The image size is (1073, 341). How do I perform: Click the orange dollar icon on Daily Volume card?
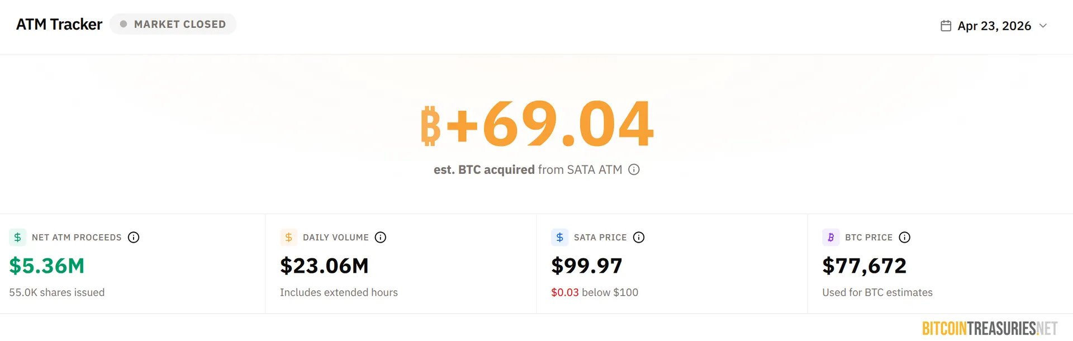288,237
